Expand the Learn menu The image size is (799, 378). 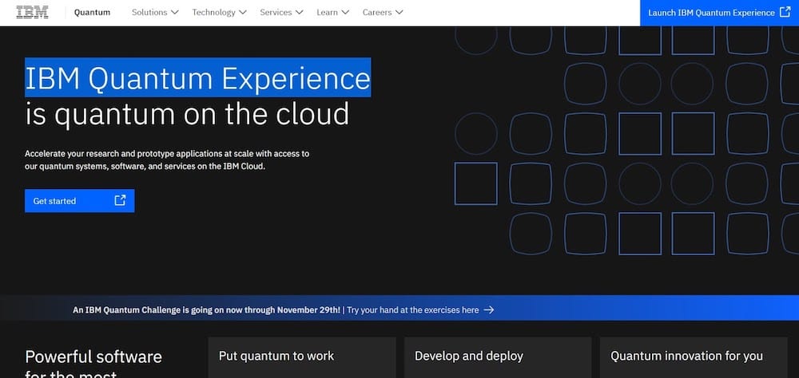click(x=332, y=12)
